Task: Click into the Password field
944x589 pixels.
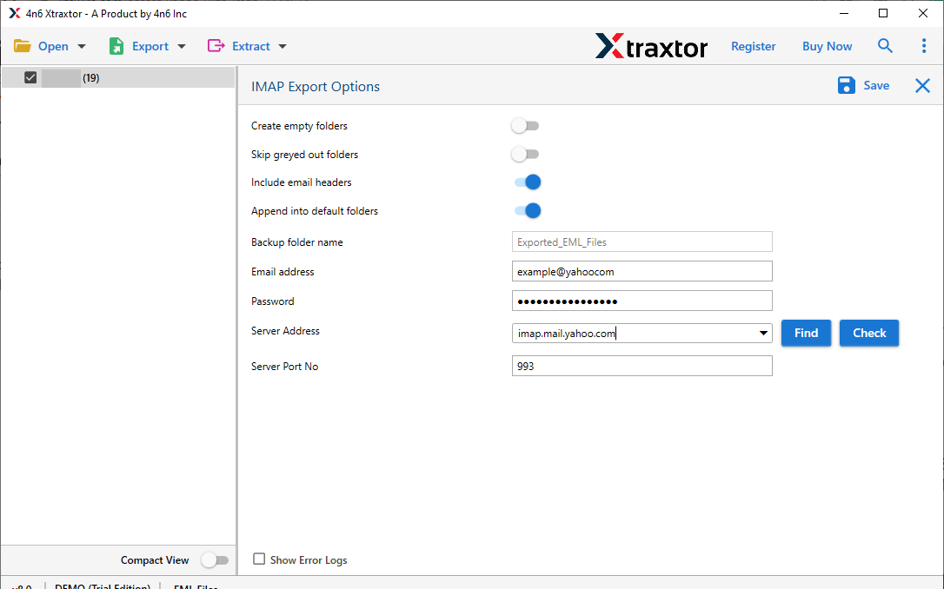Action: 642,301
